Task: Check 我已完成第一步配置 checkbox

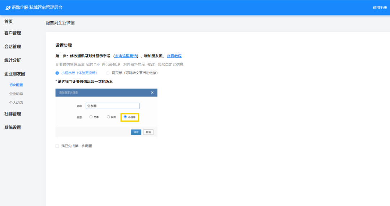Action: (x=57, y=146)
